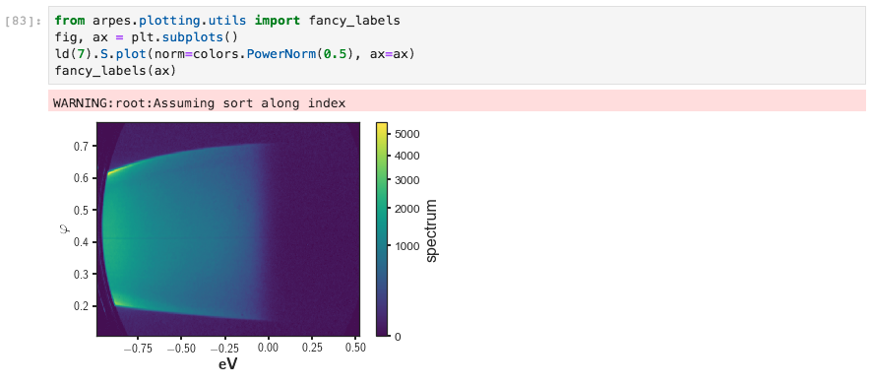Viewport: 871px width, 385px height.
Task: Click the 'spectrum' colorbar label
Action: pyautogui.click(x=432, y=230)
